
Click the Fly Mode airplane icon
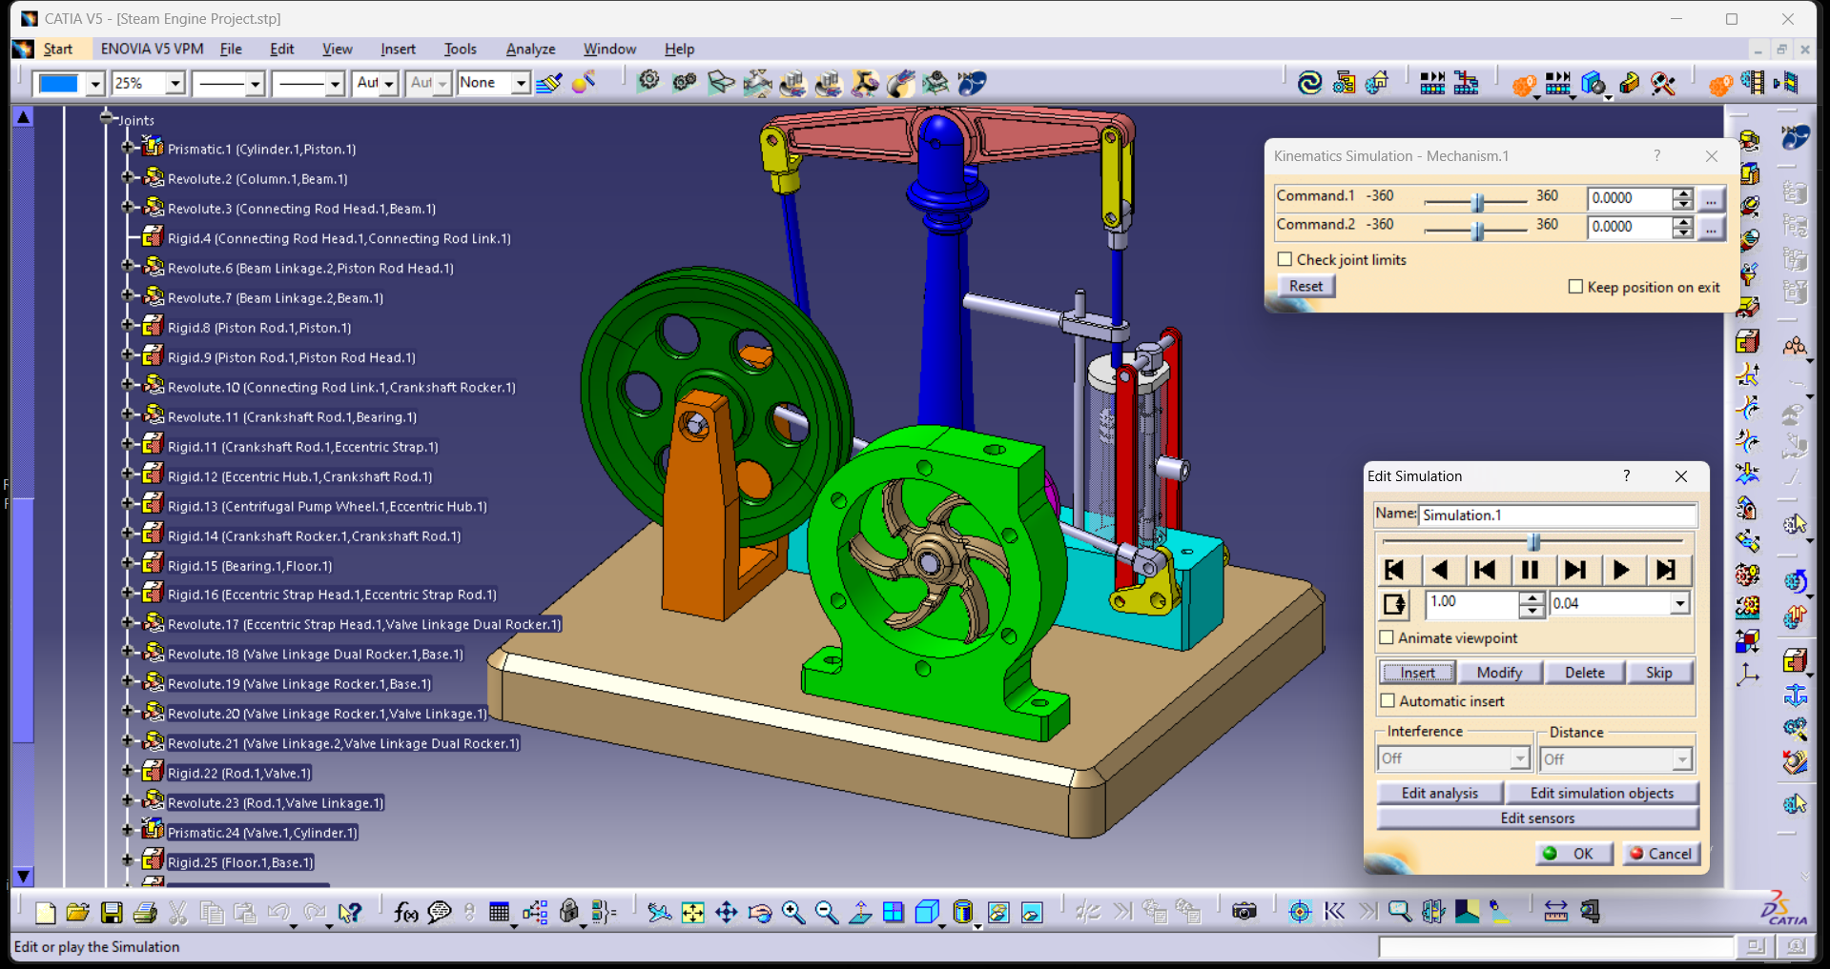pos(658,913)
